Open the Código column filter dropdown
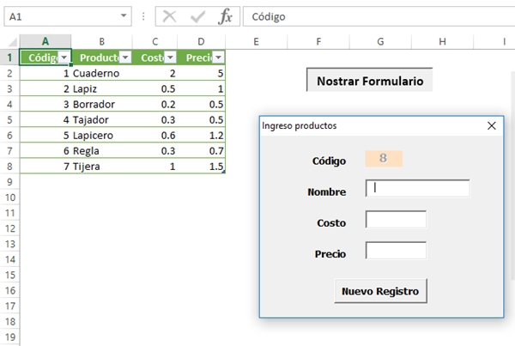Screen dimensions: 515x346 63,58
